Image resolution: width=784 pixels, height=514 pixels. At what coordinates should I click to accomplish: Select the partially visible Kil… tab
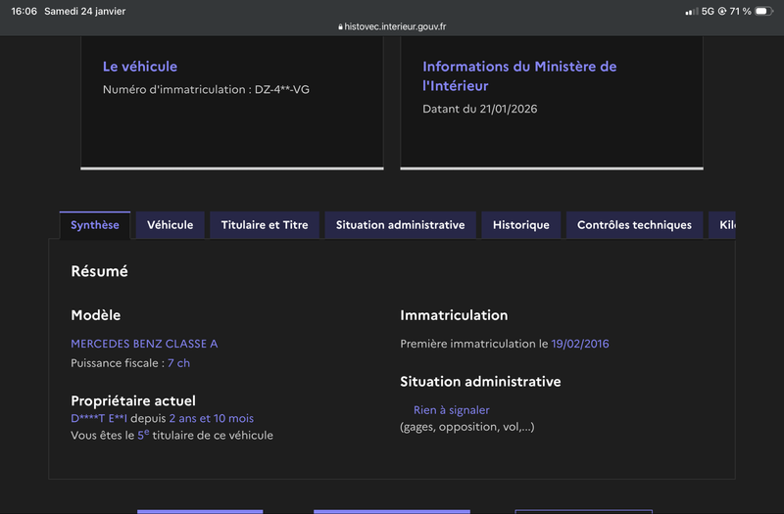pyautogui.click(x=723, y=225)
